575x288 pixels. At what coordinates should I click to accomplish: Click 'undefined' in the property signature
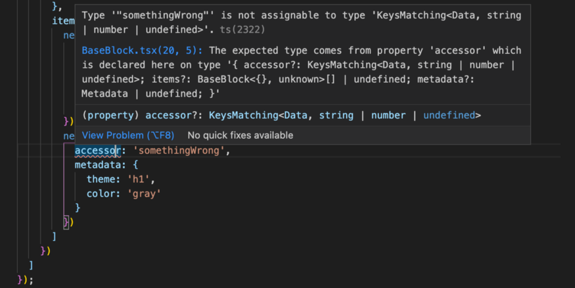(x=449, y=115)
